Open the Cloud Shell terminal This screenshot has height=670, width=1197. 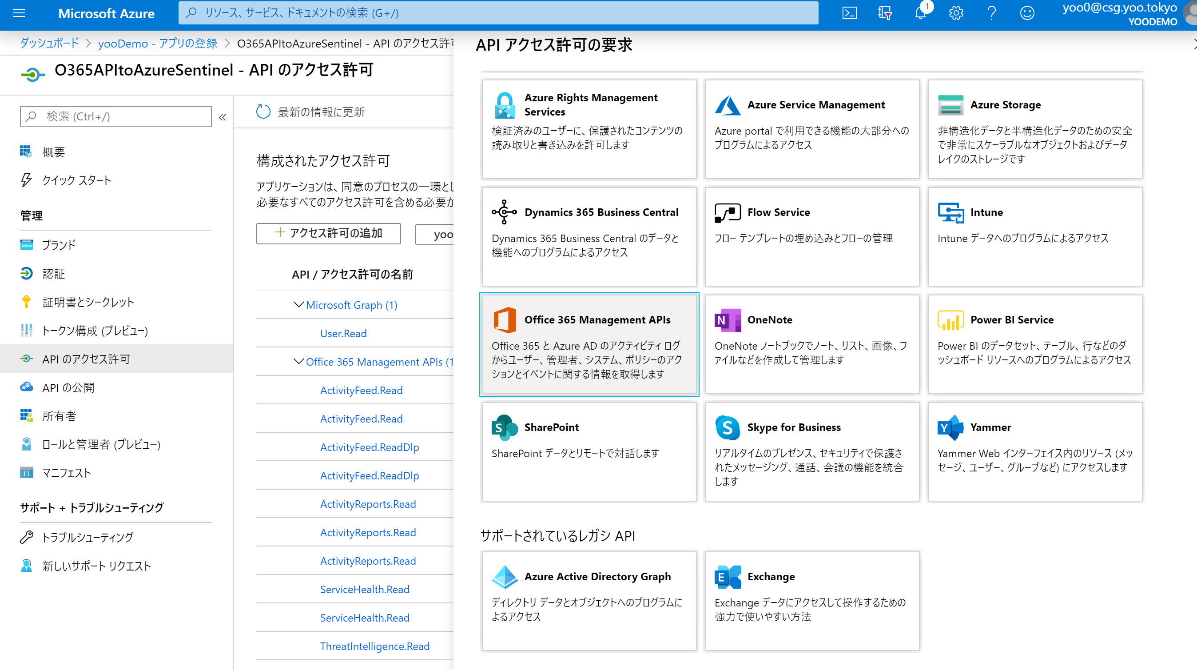[x=850, y=13]
